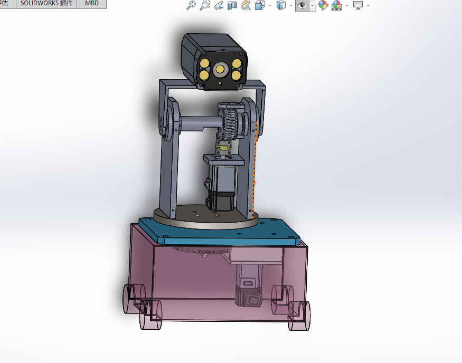Screen dimensions: 462x363
Task: Click the Previous View icon
Action: 219,5
